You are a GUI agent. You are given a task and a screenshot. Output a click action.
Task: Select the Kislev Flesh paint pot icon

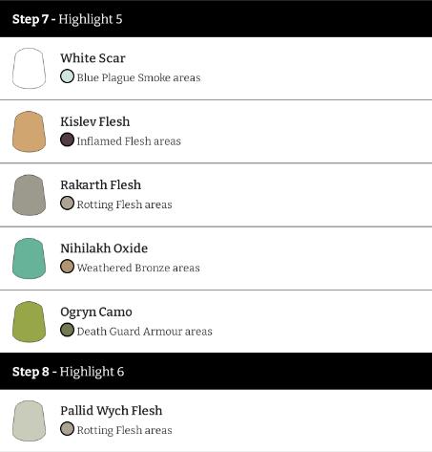pos(29,132)
